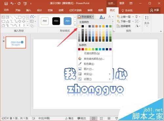The height and width of the screenshot is (121, 164).
Task: Open the 渐变(G) gradient submenu
Action: pos(95,74)
